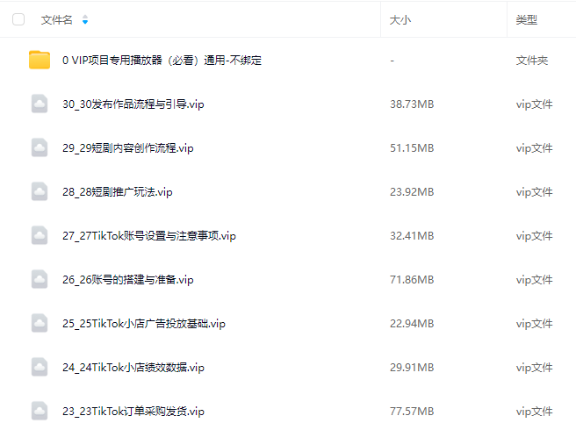
Task: Open file name 23_23TikTok订单采购发货.vip
Action: tap(133, 412)
